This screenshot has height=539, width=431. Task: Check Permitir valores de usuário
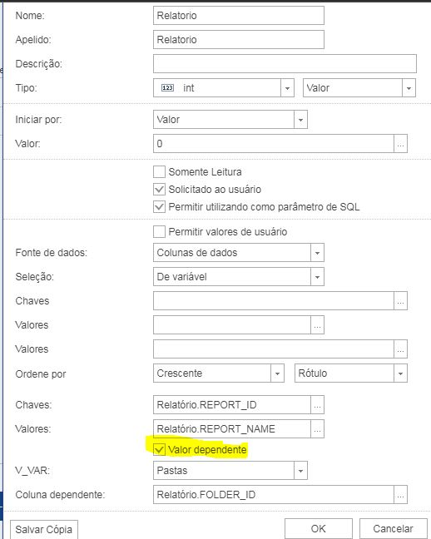[x=159, y=232]
